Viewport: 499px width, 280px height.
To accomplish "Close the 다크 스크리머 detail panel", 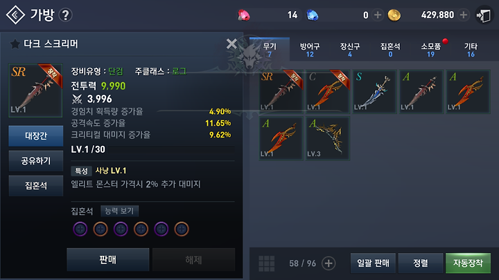I will click(x=231, y=44).
